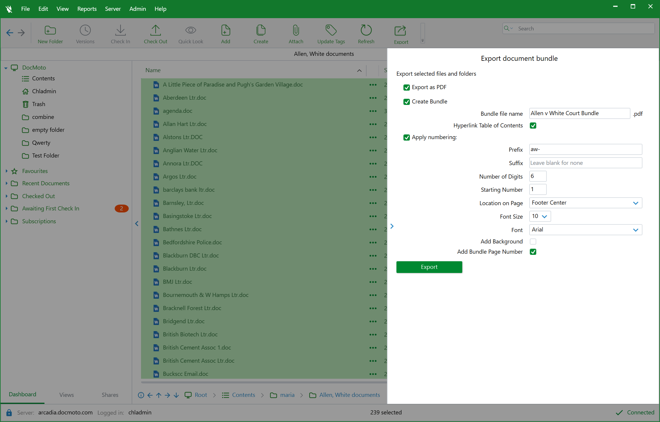
Task: Toggle Hyperlink Table of Contents checkbox
Action: click(x=533, y=126)
